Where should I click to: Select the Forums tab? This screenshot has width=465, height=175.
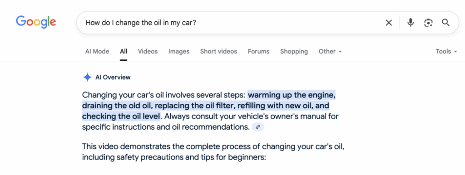point(258,52)
